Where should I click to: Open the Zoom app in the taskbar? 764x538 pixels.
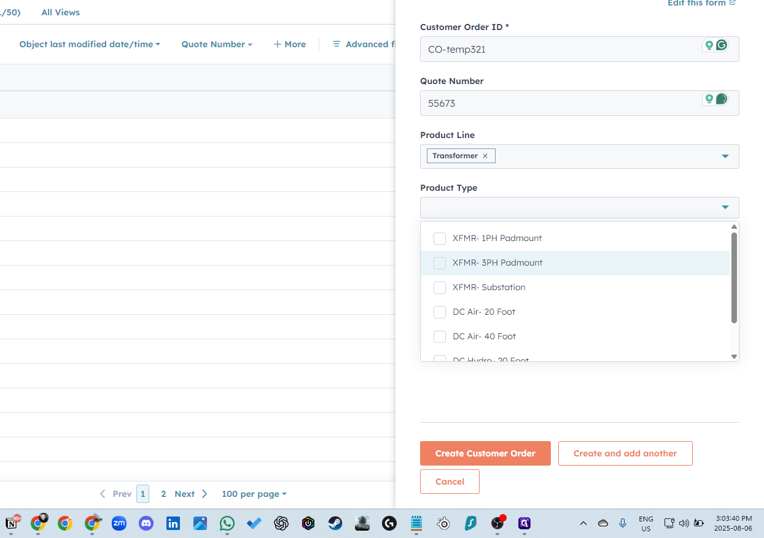pos(119,523)
